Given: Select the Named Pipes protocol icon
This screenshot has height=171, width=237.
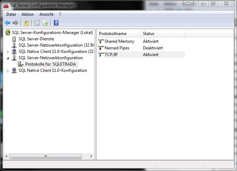Looking at the screenshot, I should pos(101,48).
